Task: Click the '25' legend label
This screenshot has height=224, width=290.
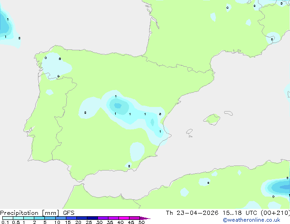Action: [x=89, y=222]
